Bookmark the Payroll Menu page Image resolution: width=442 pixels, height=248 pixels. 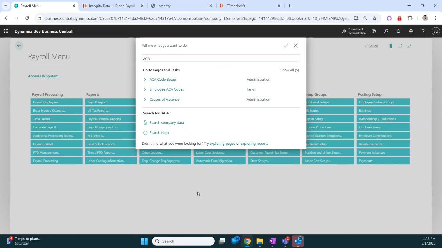(x=391, y=46)
